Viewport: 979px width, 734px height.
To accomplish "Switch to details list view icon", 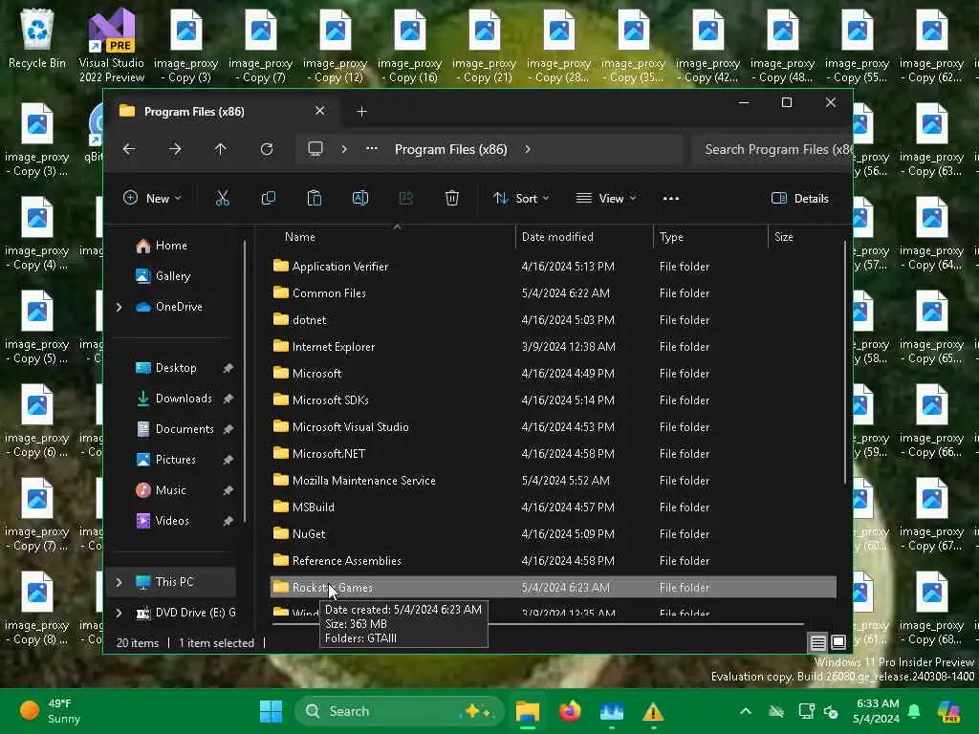I will (818, 642).
